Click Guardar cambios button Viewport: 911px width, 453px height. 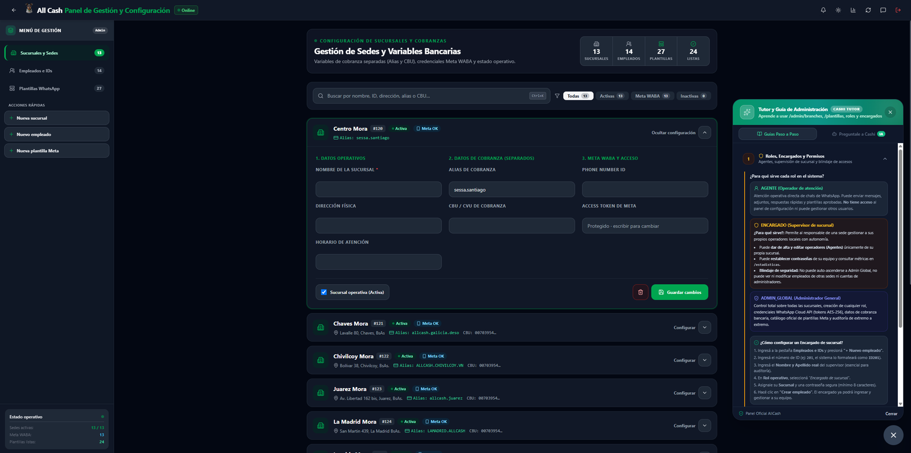coord(680,292)
